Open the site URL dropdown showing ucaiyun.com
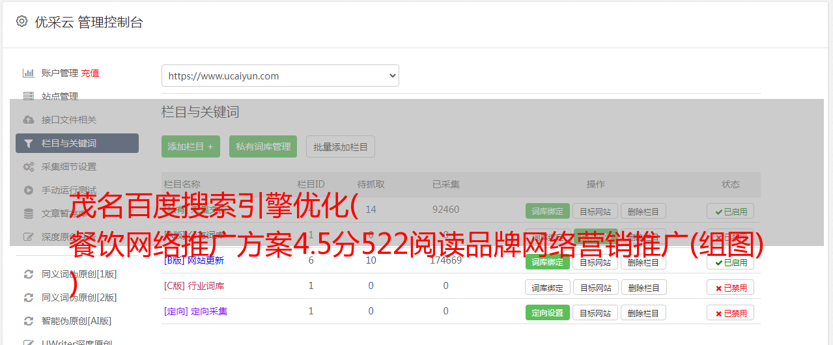Viewport: 833px width, 345px height. pyautogui.click(x=280, y=76)
